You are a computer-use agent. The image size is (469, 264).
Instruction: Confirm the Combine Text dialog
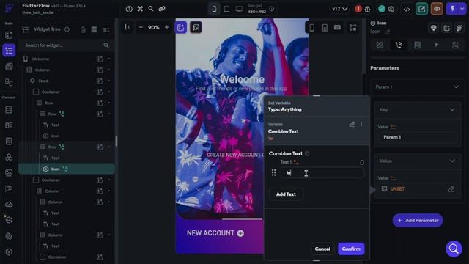[x=351, y=249]
